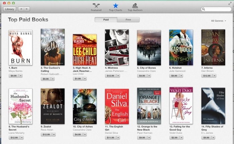Click the search magnifier field
234x144 pixels.
click(x=216, y=9)
